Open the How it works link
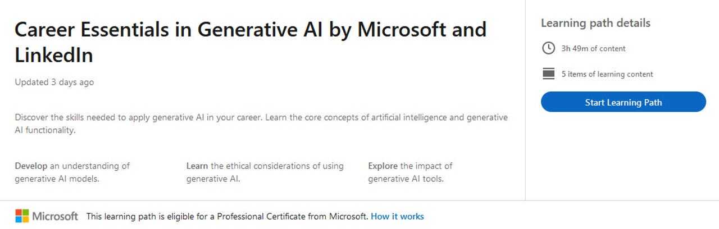This screenshot has height=229, width=719. [x=397, y=216]
